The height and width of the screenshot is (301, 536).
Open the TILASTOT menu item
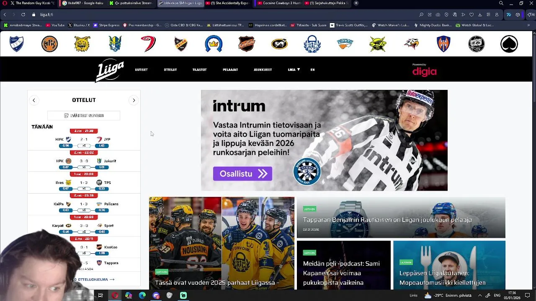click(199, 70)
